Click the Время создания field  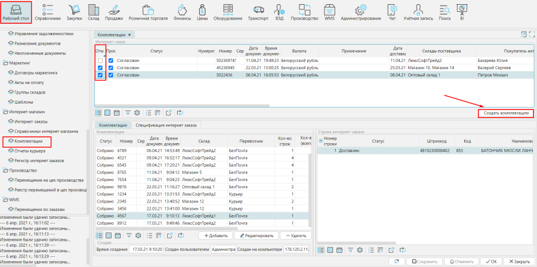point(146,249)
